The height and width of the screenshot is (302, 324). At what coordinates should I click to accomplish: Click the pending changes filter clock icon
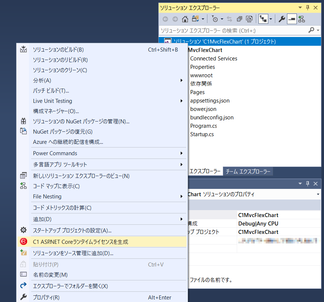tap(215, 19)
